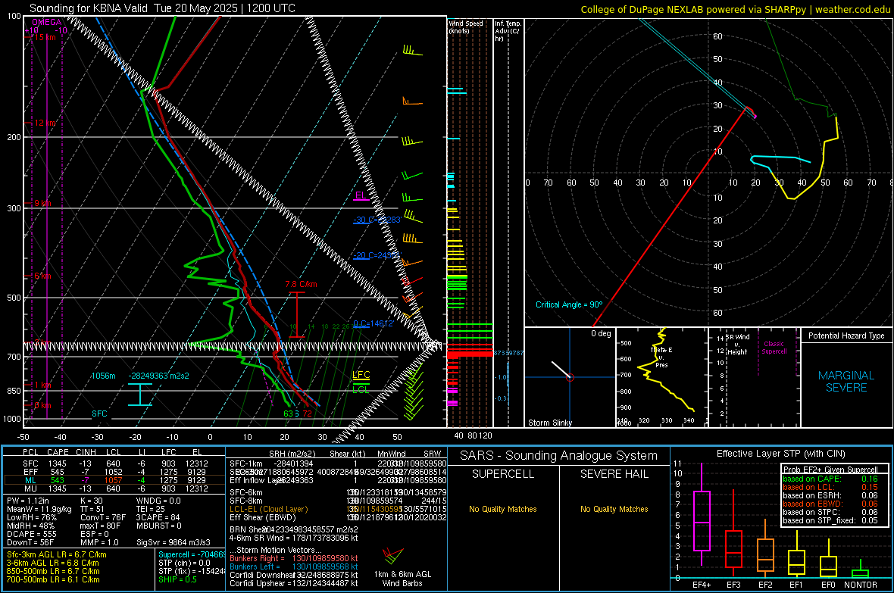Click the 0 deg slinky value
Screen dimensions: 894x593
(601, 333)
